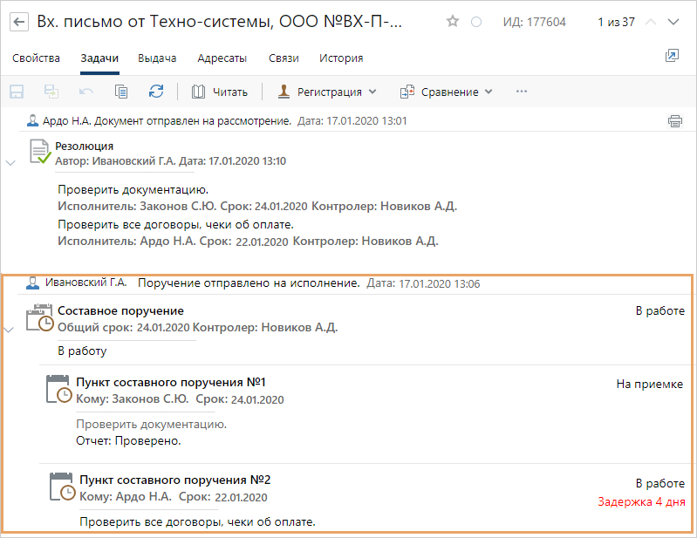Screen dimensions: 697x538
Task: Refresh the document card
Action: (156, 92)
